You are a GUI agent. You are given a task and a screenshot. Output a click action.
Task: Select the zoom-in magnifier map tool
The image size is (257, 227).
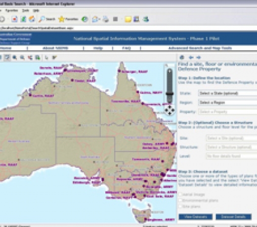click(15, 57)
